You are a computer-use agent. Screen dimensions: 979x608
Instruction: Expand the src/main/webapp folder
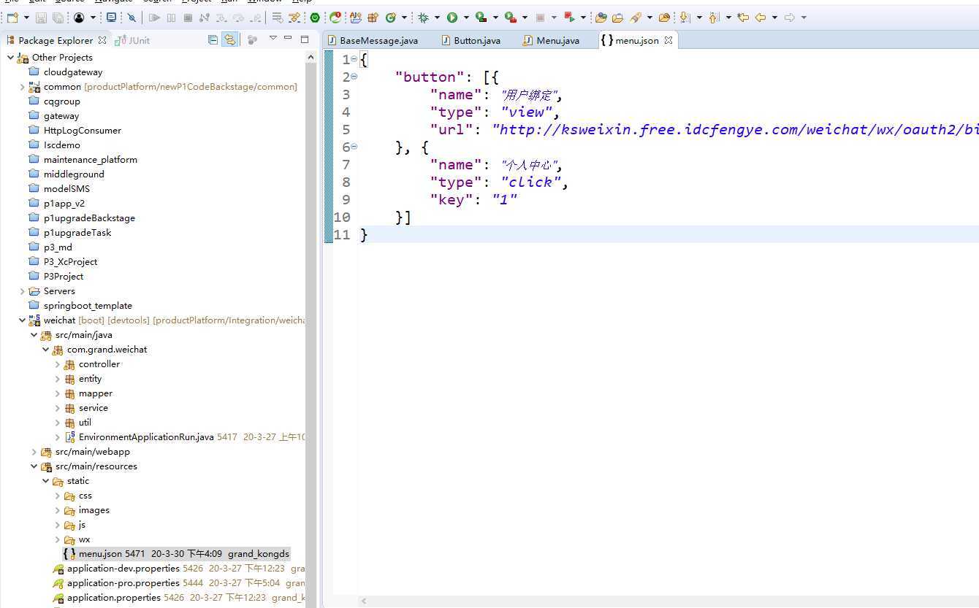pos(34,452)
